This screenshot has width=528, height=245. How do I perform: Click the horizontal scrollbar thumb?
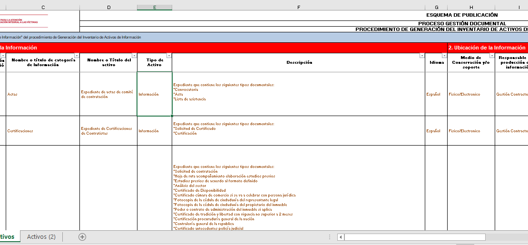point(415,237)
